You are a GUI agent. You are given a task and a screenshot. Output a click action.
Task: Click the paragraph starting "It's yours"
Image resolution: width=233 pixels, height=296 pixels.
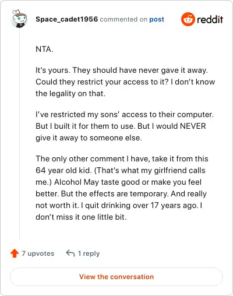(x=125, y=82)
